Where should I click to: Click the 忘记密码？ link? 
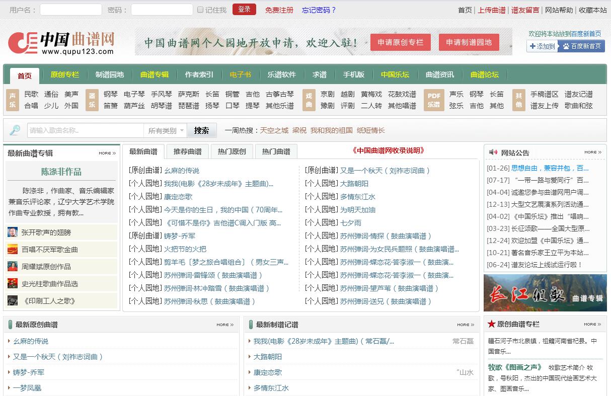[319, 10]
